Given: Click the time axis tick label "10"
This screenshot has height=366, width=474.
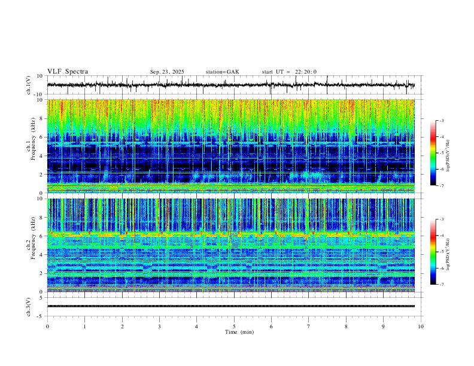Looking at the screenshot, I should click(421, 327).
